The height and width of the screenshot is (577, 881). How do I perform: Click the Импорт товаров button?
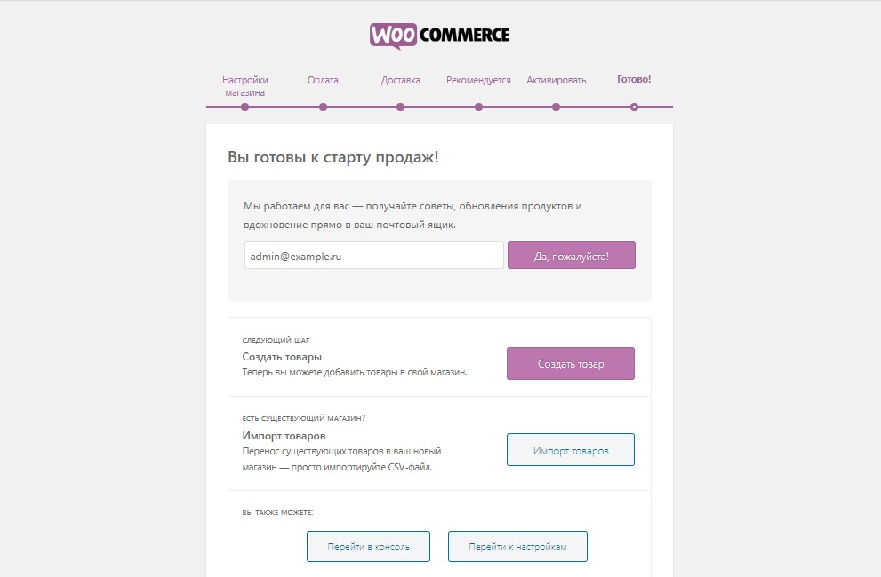[571, 449]
